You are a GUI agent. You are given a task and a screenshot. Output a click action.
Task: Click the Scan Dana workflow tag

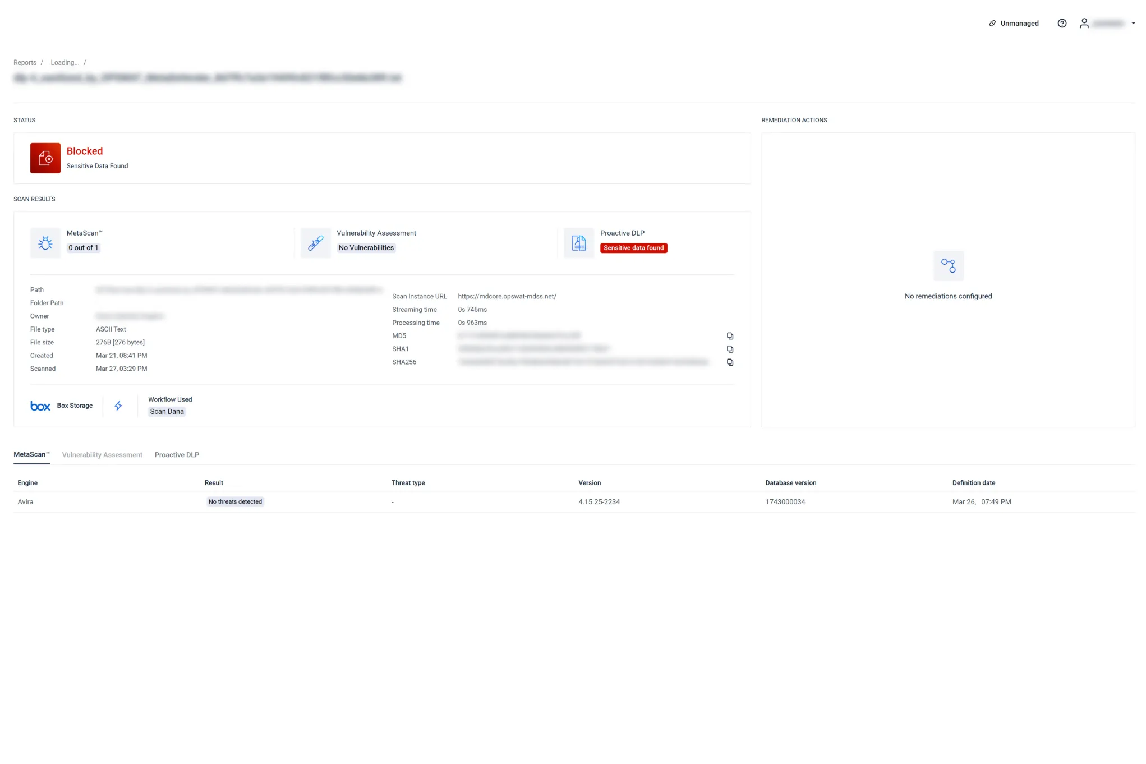click(x=167, y=412)
